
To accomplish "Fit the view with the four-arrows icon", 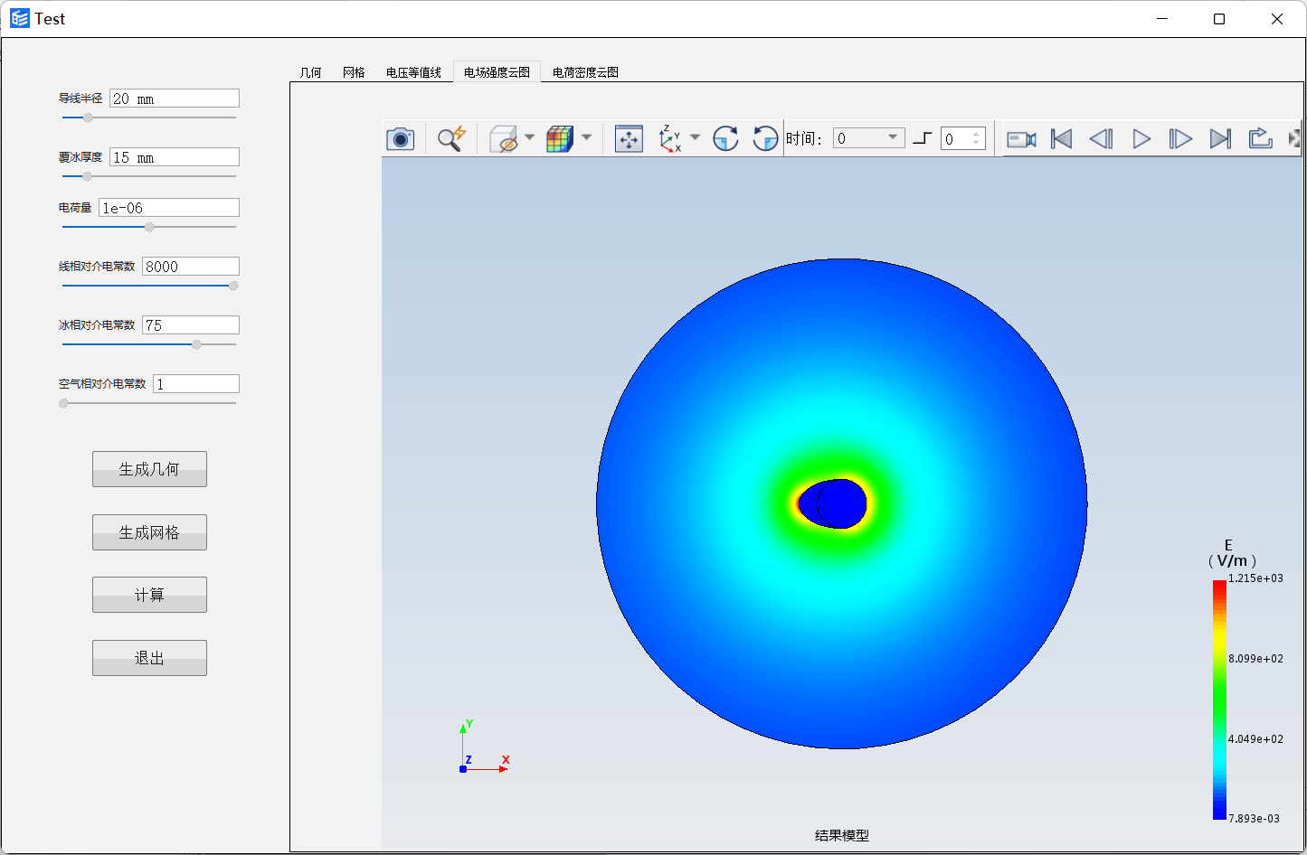I will [x=629, y=138].
